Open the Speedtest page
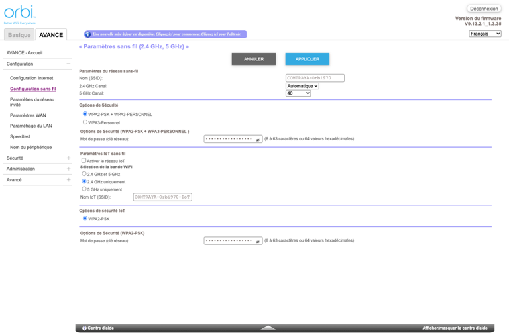The image size is (509, 335). tap(20, 136)
